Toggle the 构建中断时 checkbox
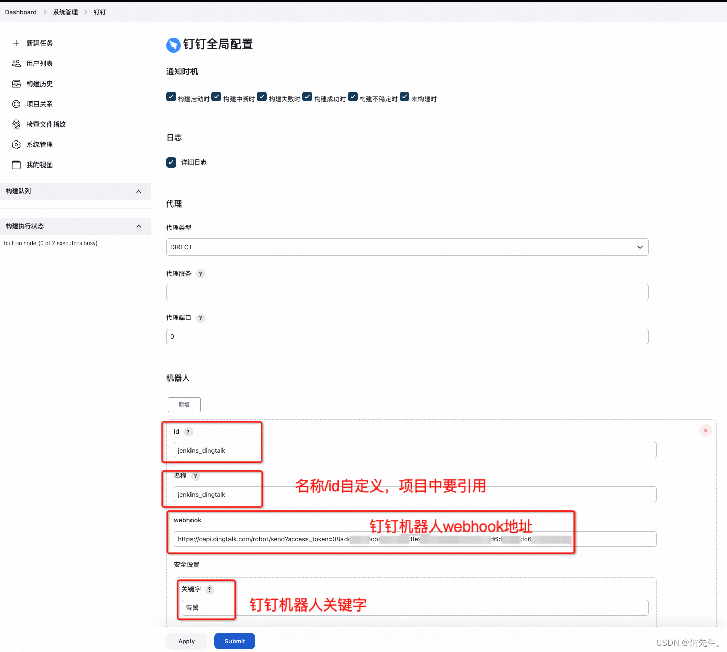Viewport: 727px width, 652px height. [x=216, y=97]
